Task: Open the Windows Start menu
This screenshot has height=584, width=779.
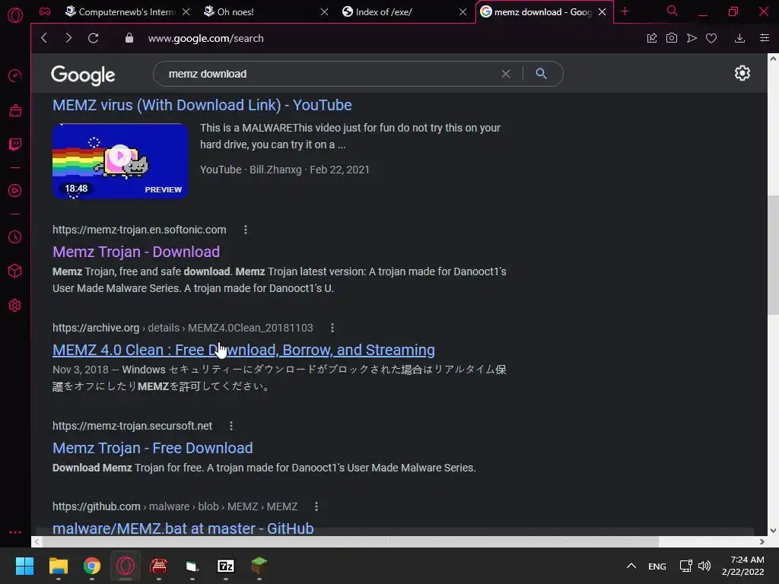Action: pos(24,566)
